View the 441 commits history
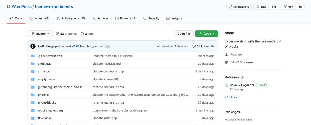 [x=203, y=46]
